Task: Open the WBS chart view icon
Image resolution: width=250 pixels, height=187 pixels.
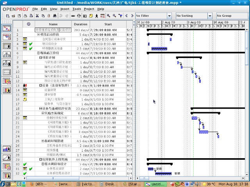Action: 6,55
